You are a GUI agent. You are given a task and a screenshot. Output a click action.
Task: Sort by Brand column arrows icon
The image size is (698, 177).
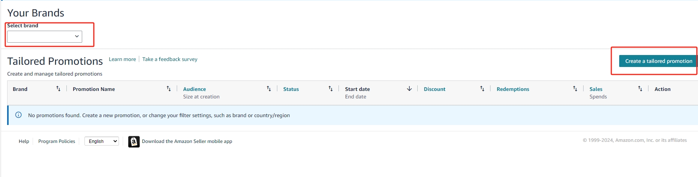(58, 89)
